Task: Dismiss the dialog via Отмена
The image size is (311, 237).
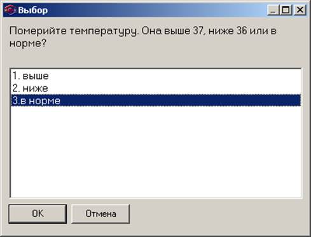Action: [100, 213]
